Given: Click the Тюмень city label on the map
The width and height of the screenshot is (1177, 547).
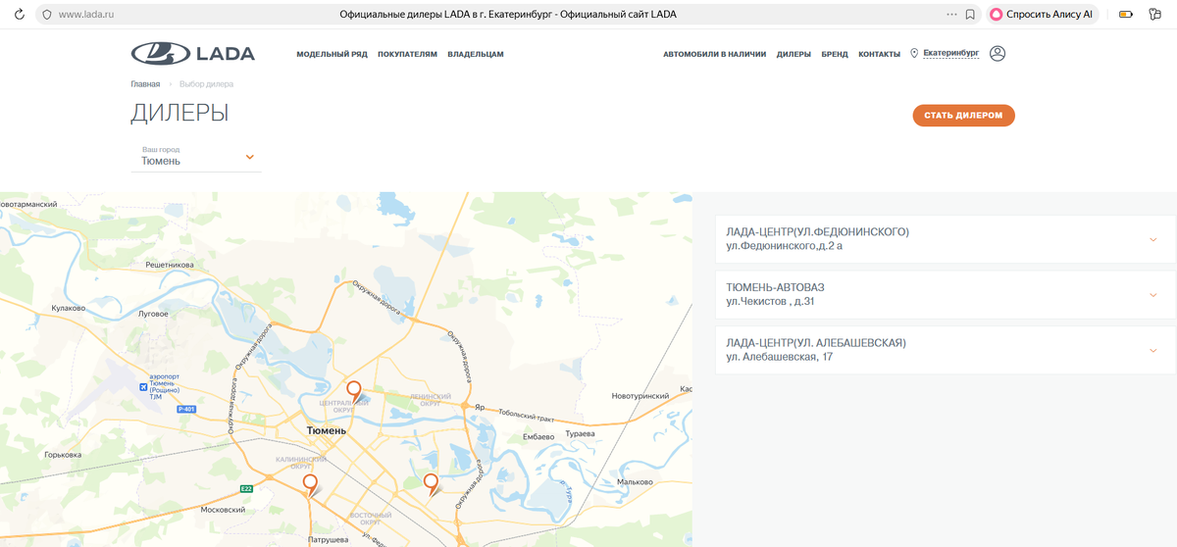Looking at the screenshot, I should (326, 430).
